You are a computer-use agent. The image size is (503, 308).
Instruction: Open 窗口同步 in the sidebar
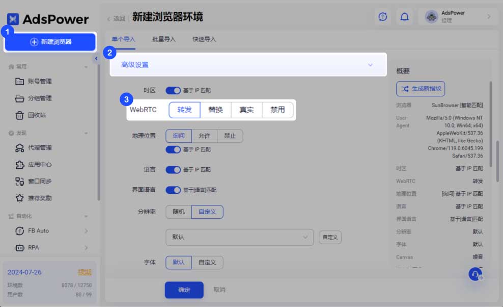click(x=39, y=181)
